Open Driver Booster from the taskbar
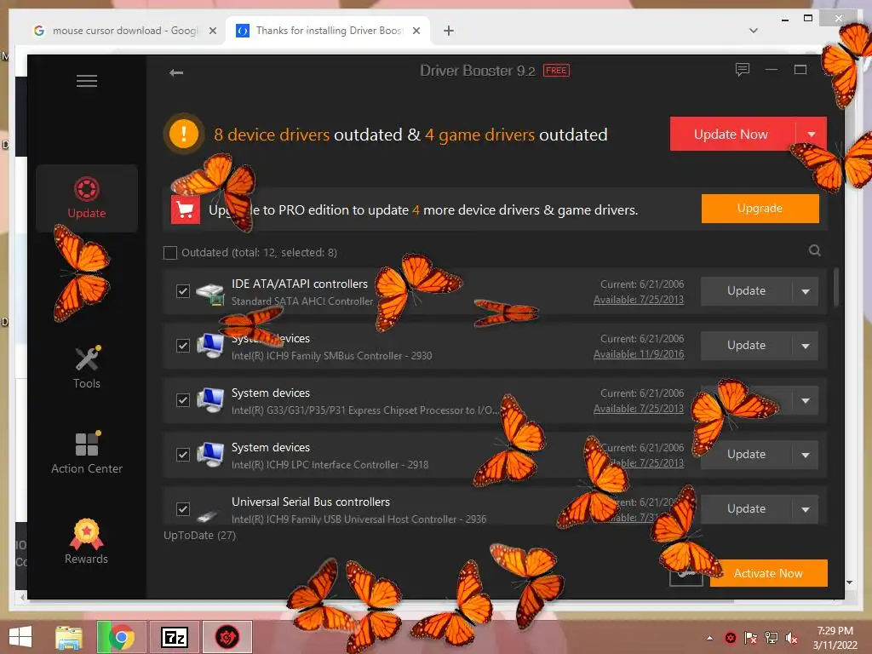Image resolution: width=872 pixels, height=654 pixels. tap(227, 637)
